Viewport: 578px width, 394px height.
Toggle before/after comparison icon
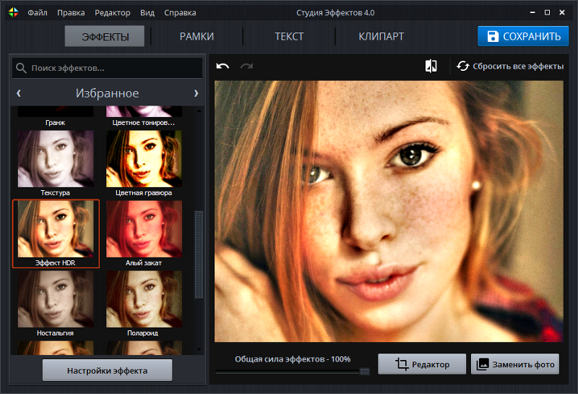click(431, 66)
